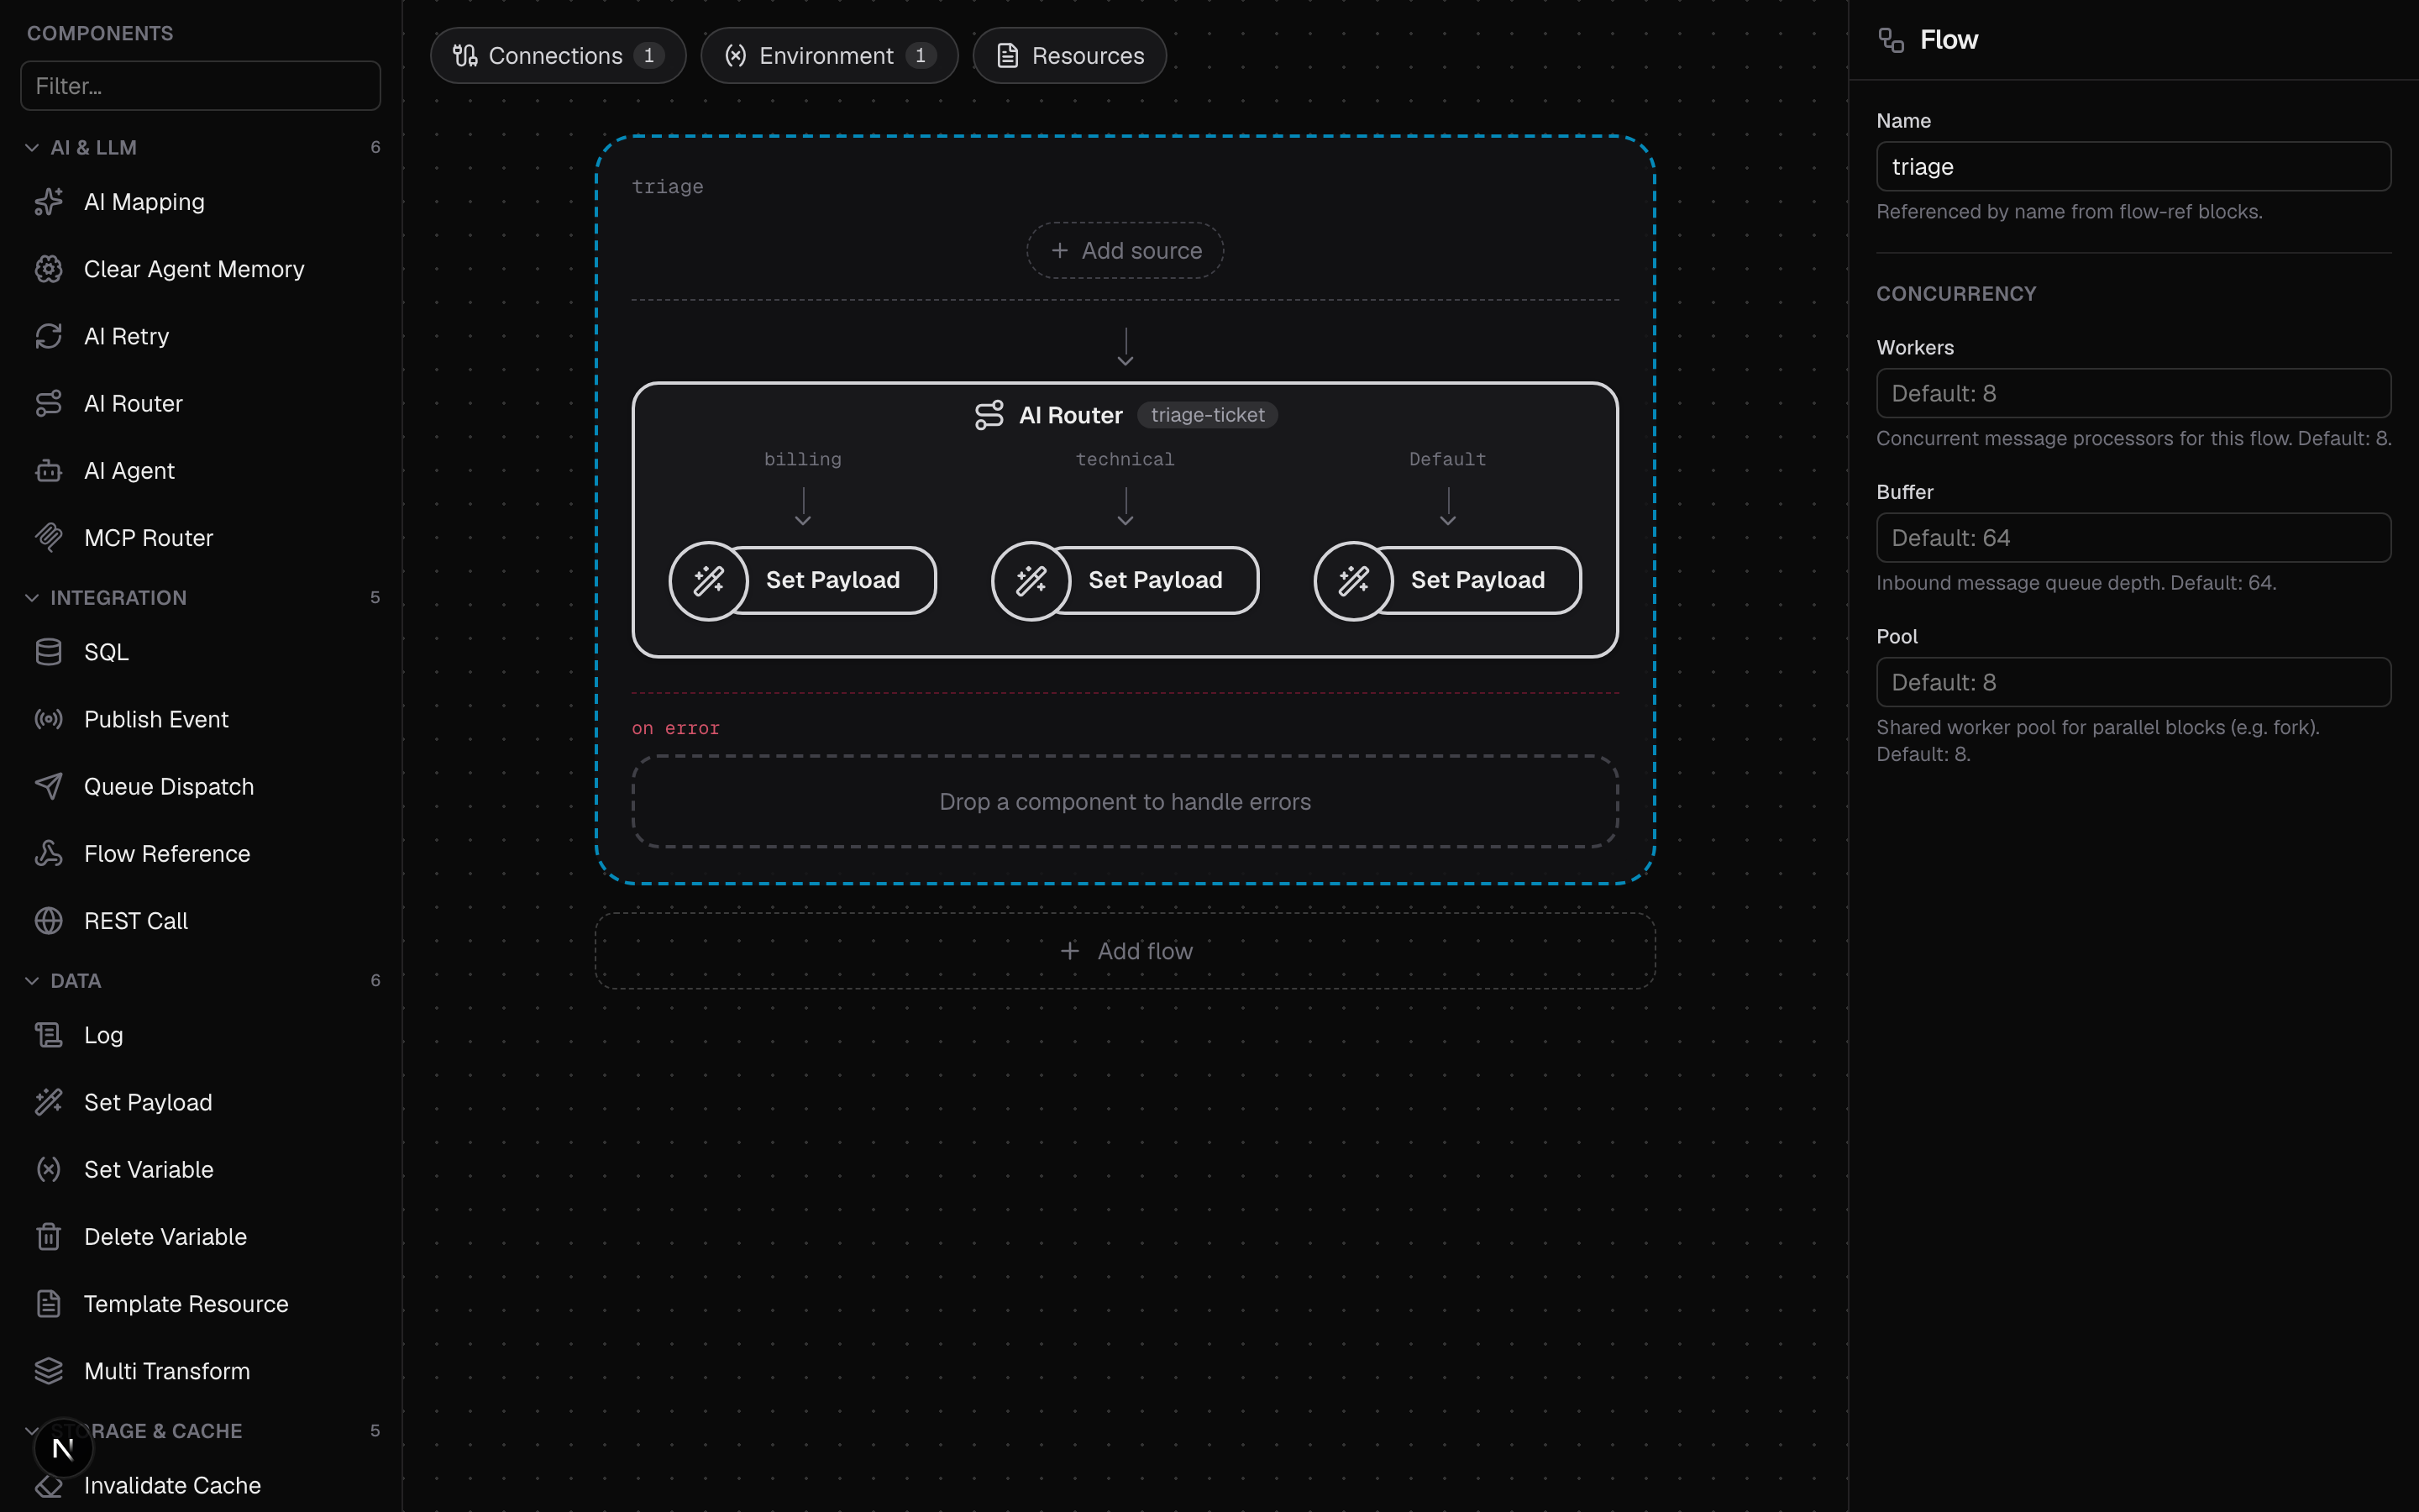This screenshot has height=1512, width=2419.
Task: Click the 'triage' flow label on canvas
Action: 668,187
